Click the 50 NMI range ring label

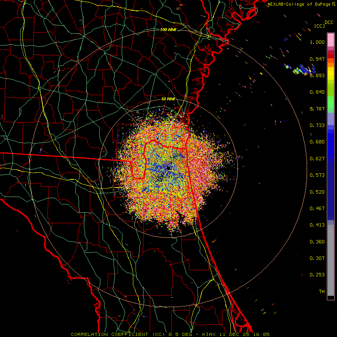point(168,99)
